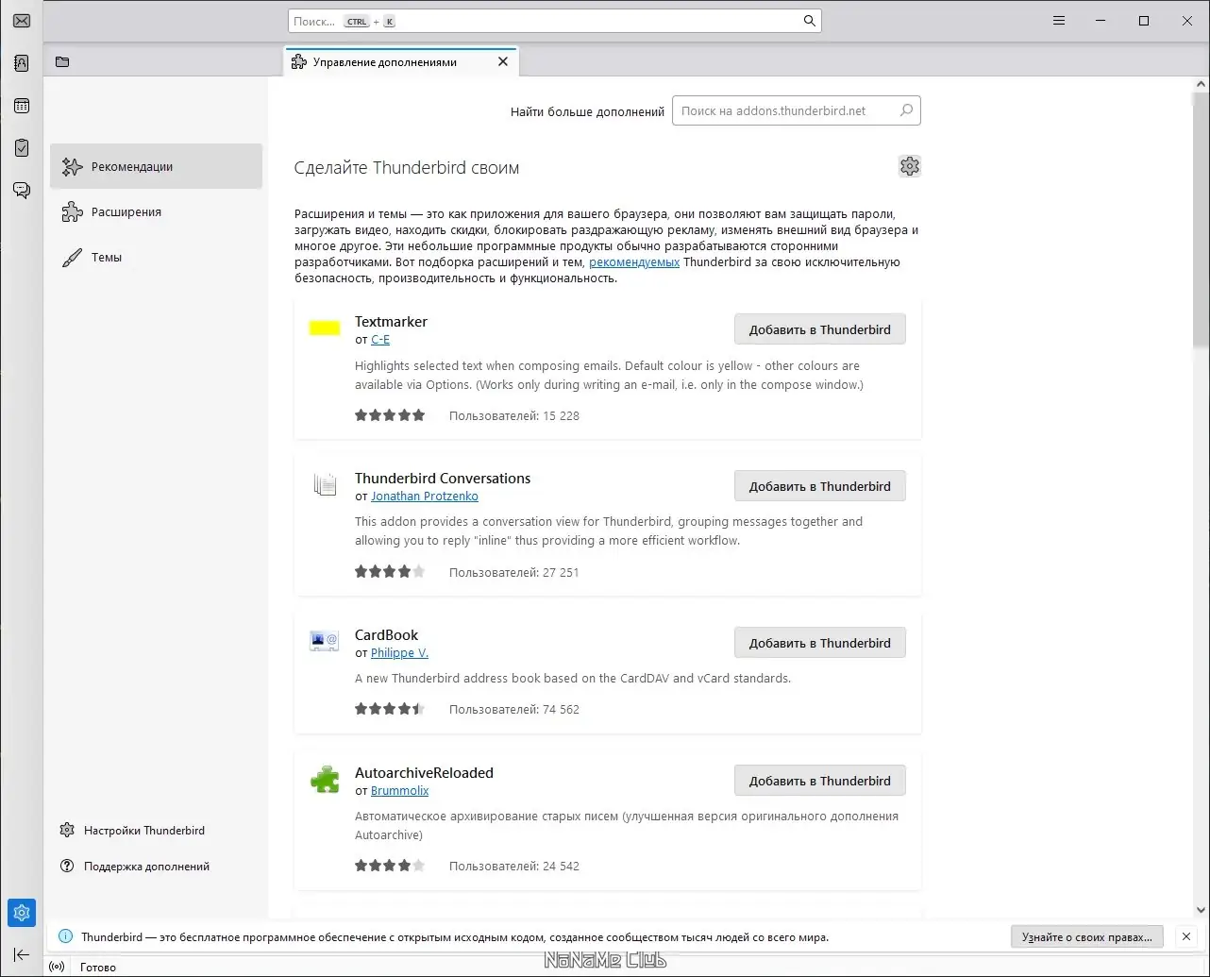Click the text "Пользователей: 15 228"
The width and height of the screenshot is (1210, 977).
pos(514,416)
